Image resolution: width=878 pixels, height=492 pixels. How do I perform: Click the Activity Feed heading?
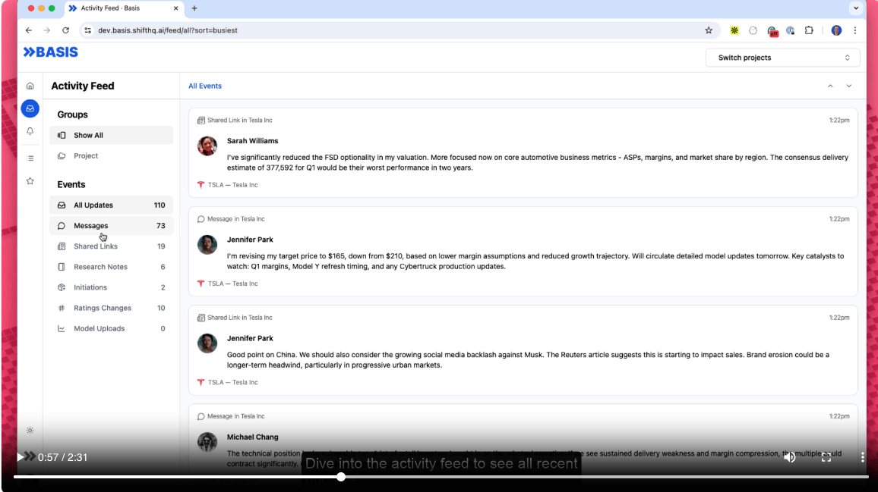[x=83, y=86]
